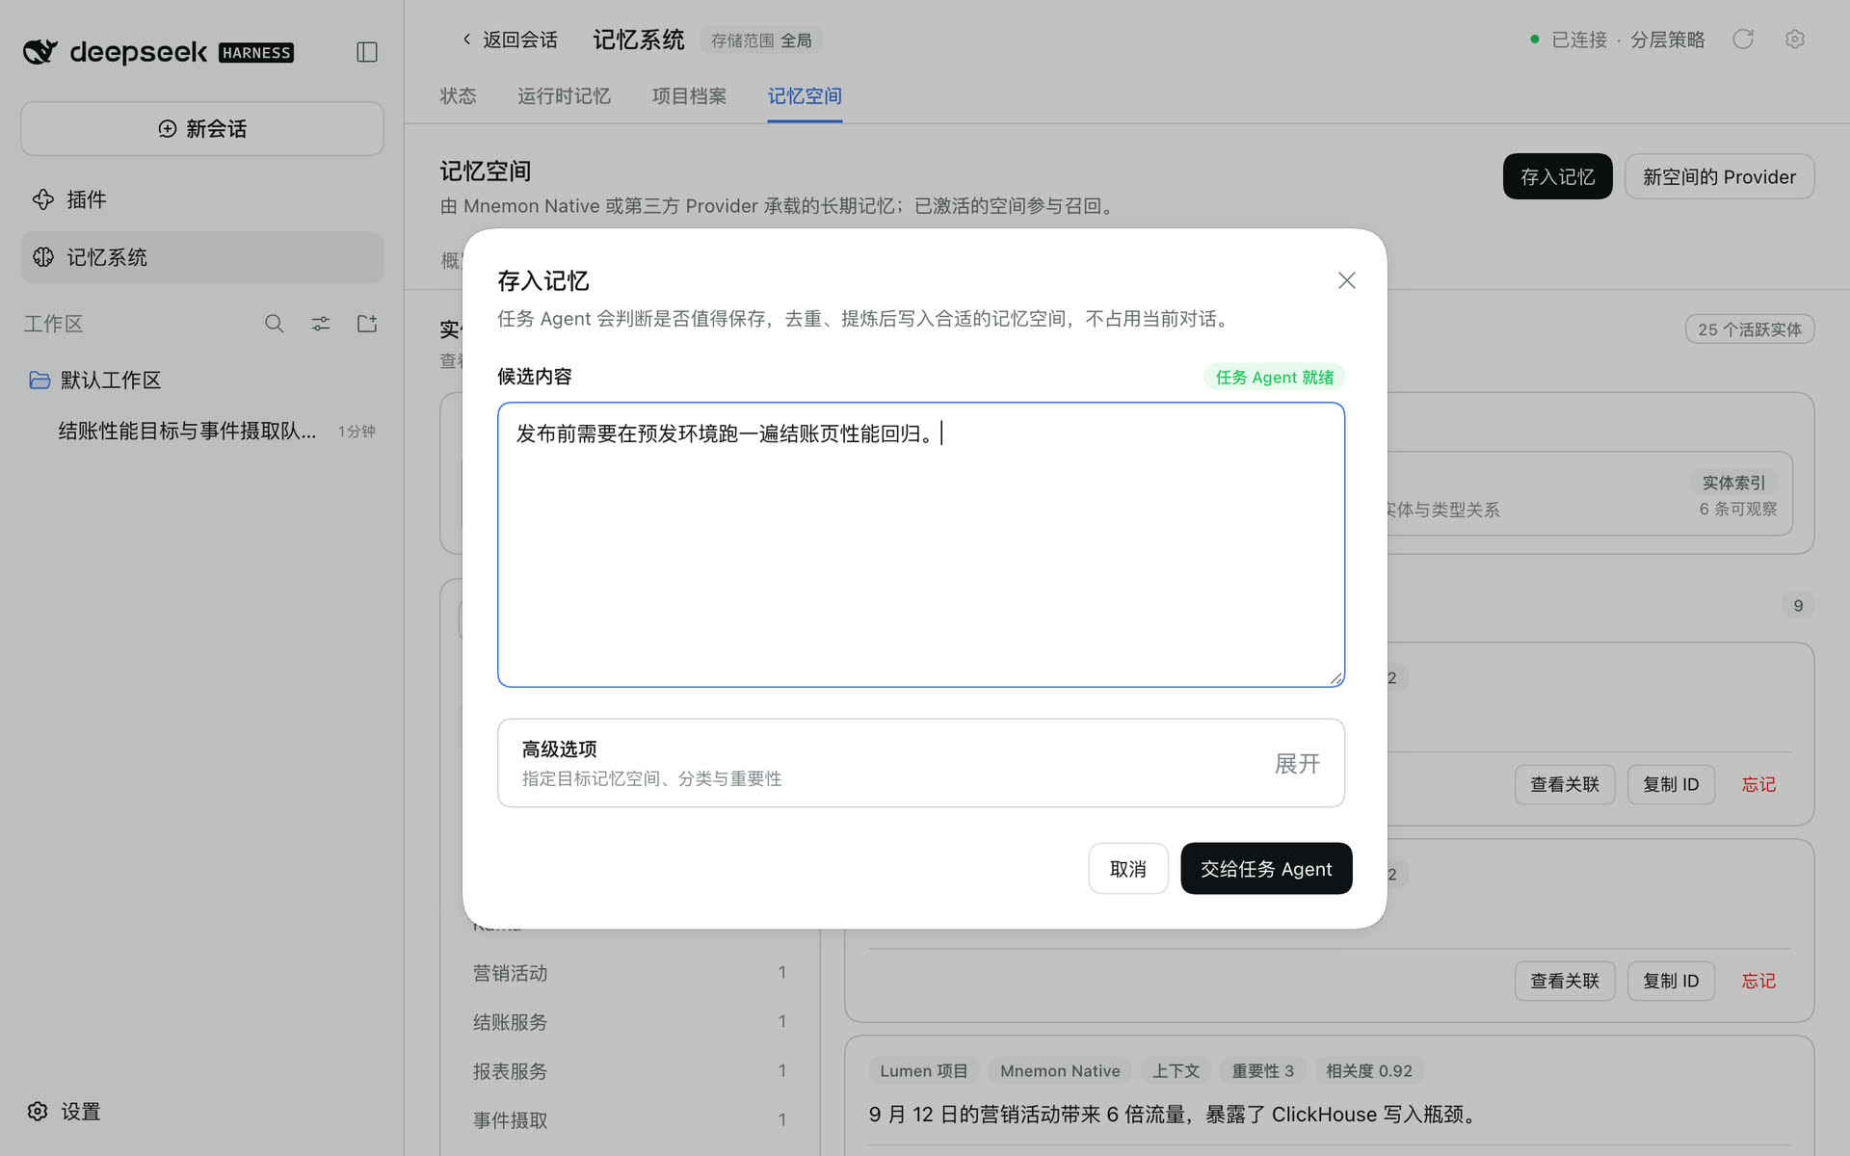1850x1156 pixels.
Task: Open the 插件 plugins page
Action: pos(202,199)
